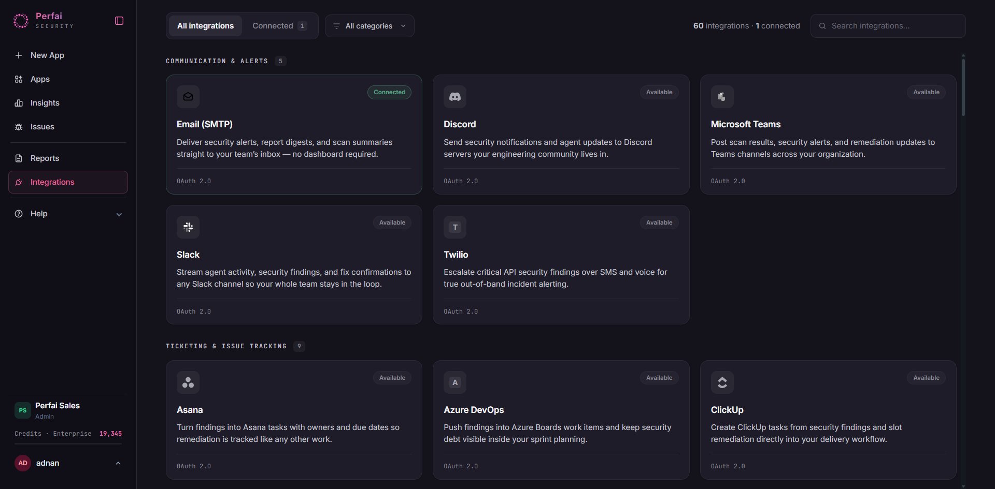Open Insights in the sidebar
995x489 pixels.
pos(68,103)
